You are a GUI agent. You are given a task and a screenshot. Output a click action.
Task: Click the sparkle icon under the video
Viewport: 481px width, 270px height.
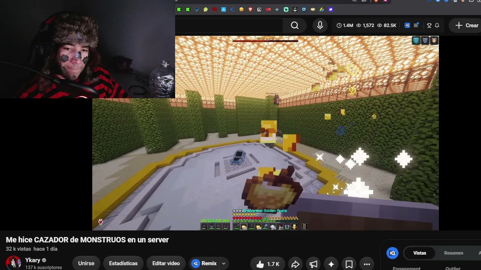[x=331, y=264]
